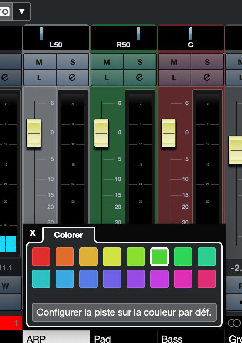Pick the sky blue swatch

coord(65,279)
